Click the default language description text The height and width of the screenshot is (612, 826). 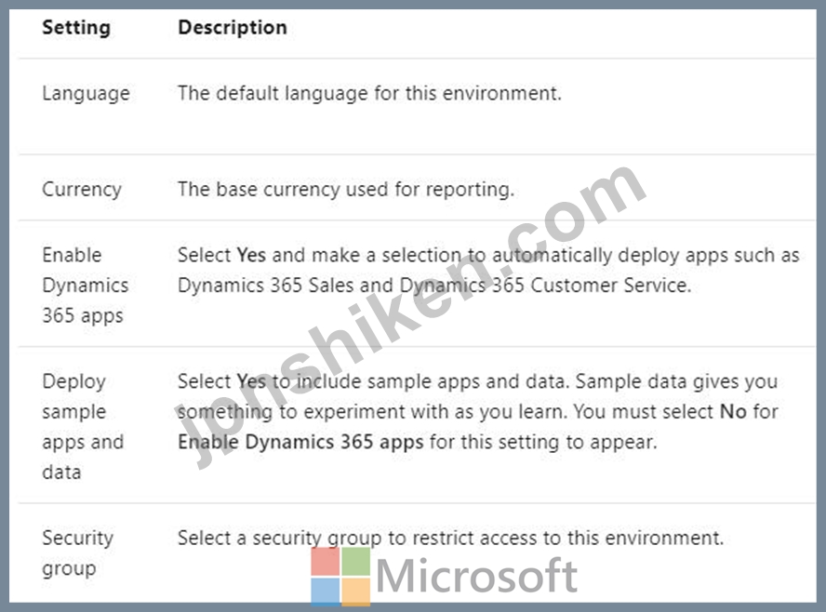tap(369, 94)
